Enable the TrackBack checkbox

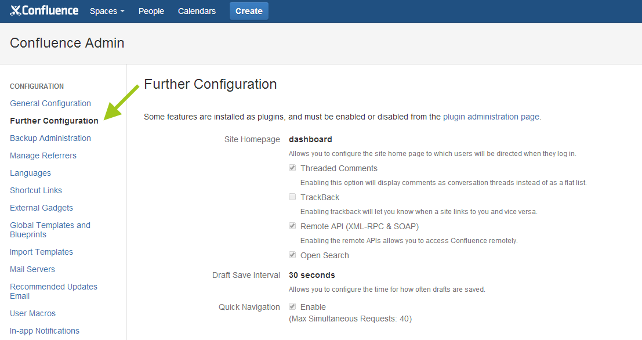point(292,197)
